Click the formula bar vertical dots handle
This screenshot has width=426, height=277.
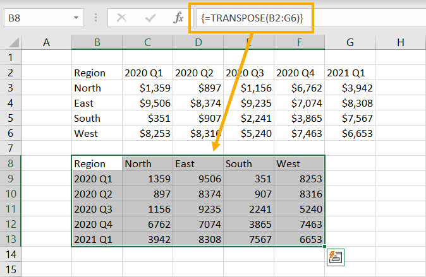(95, 18)
